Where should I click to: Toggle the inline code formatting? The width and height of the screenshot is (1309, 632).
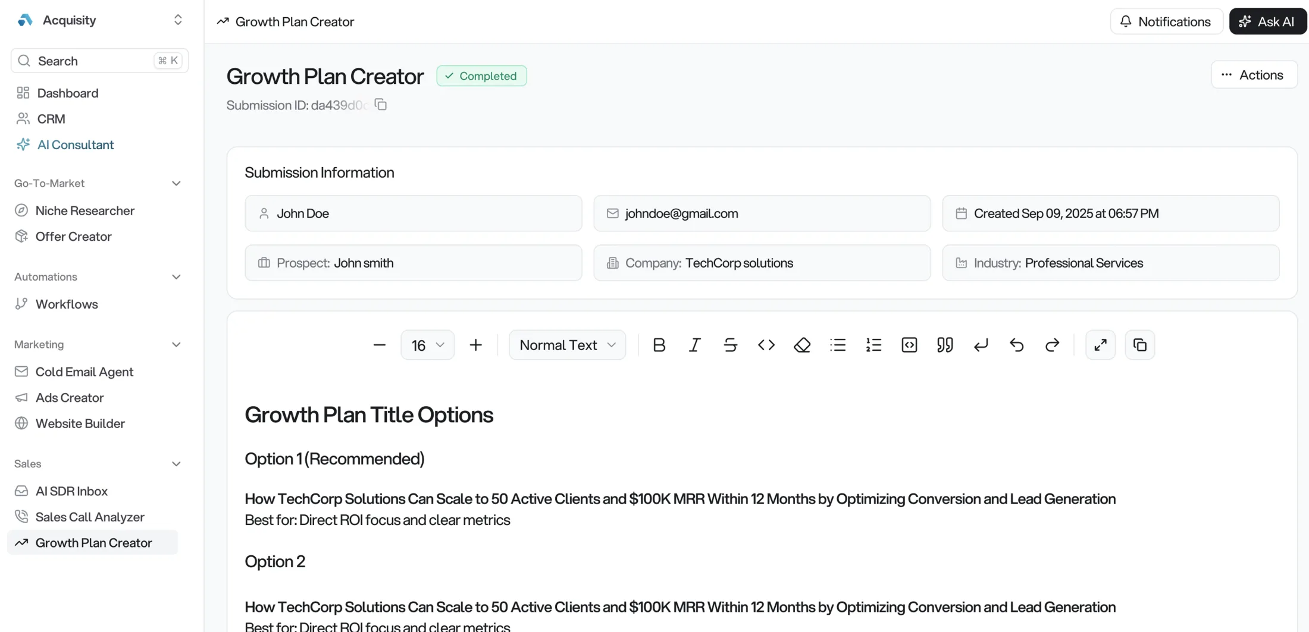(766, 345)
